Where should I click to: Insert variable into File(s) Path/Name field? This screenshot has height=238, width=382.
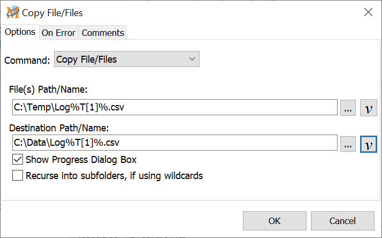pos(369,108)
